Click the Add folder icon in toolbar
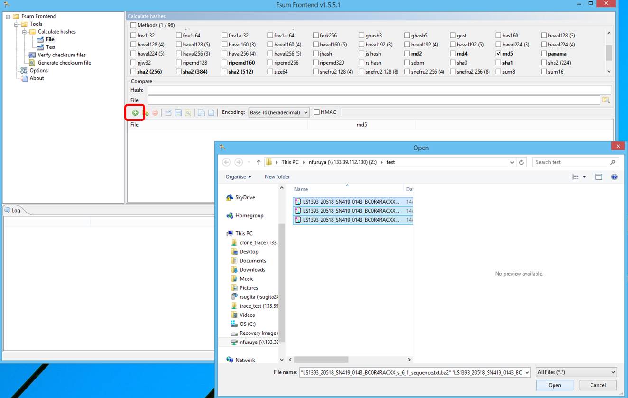This screenshot has width=628, height=398. (x=146, y=113)
